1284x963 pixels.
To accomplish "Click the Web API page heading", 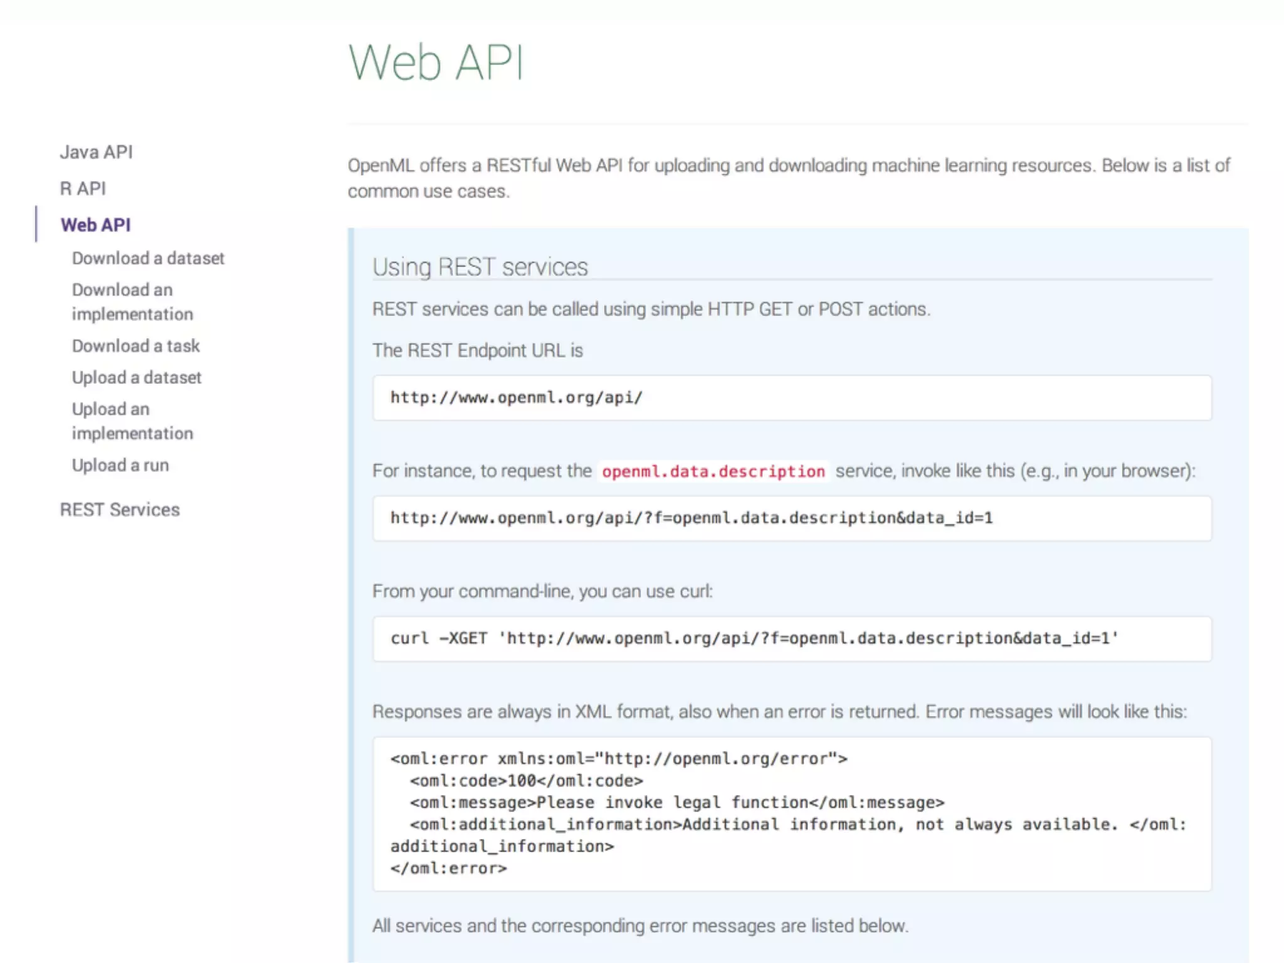I will click(x=436, y=63).
